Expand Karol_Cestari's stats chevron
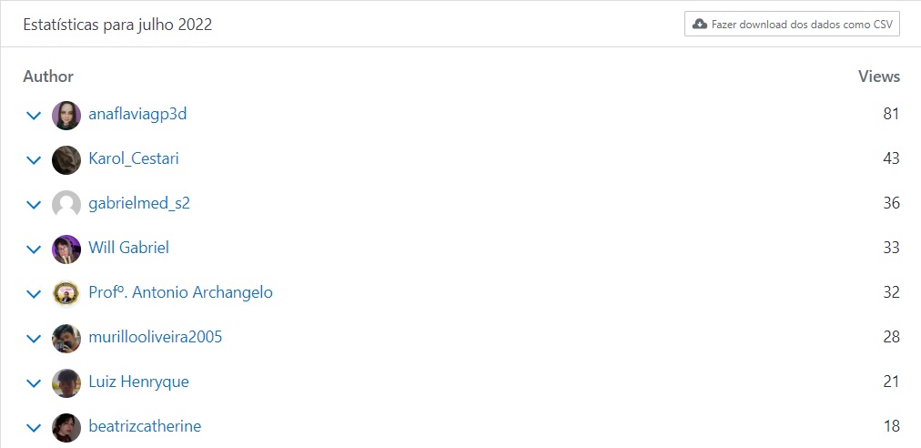 coord(34,160)
